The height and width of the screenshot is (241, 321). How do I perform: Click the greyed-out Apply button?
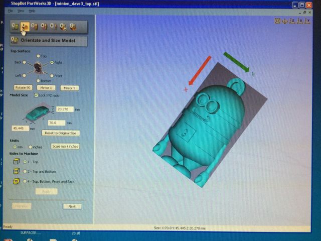click(46, 191)
